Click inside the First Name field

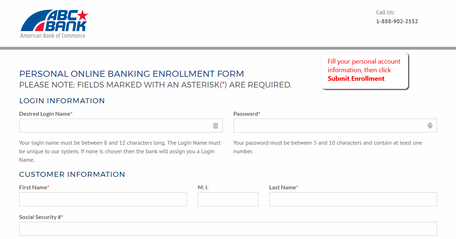coord(103,199)
